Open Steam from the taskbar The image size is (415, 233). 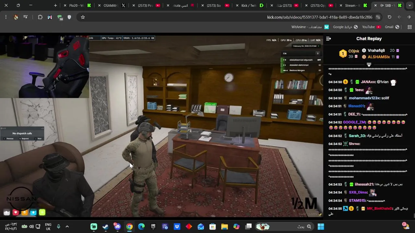point(105,227)
